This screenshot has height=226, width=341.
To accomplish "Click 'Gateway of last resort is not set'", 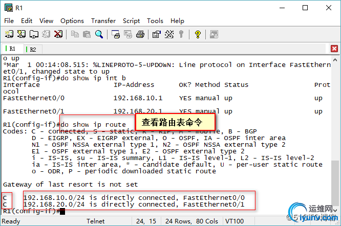I will [70, 184].
